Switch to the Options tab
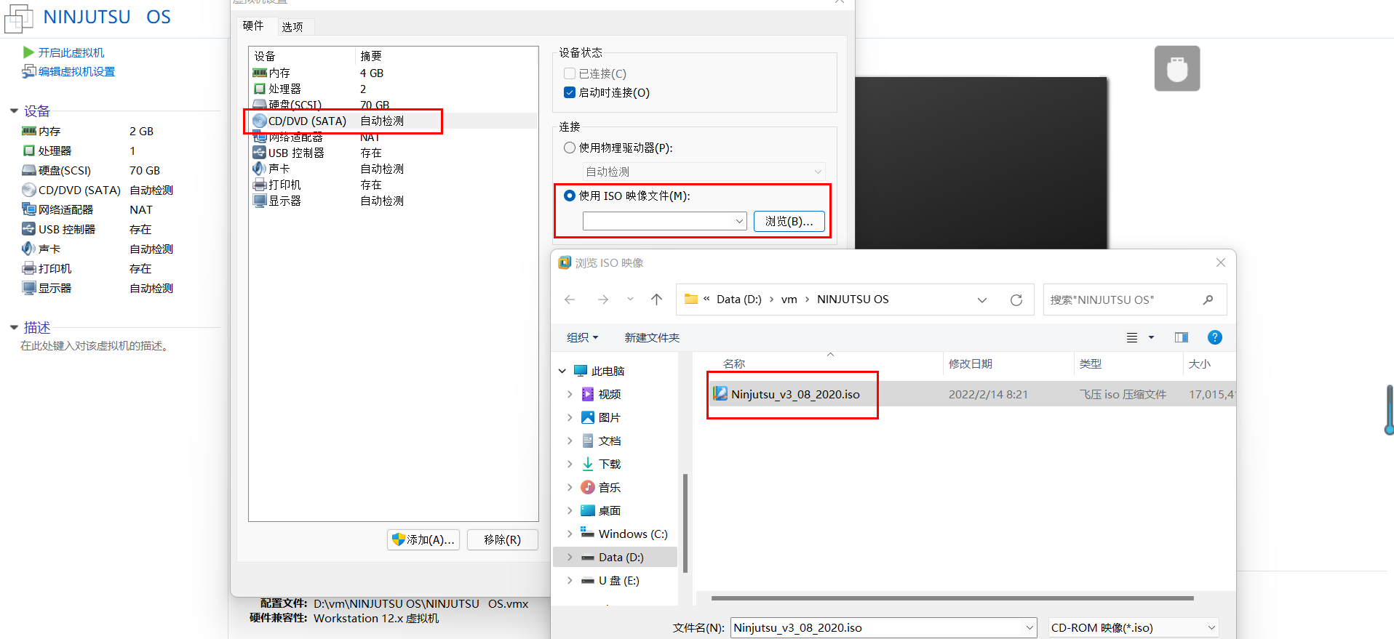This screenshot has width=1394, height=639. tap(292, 27)
